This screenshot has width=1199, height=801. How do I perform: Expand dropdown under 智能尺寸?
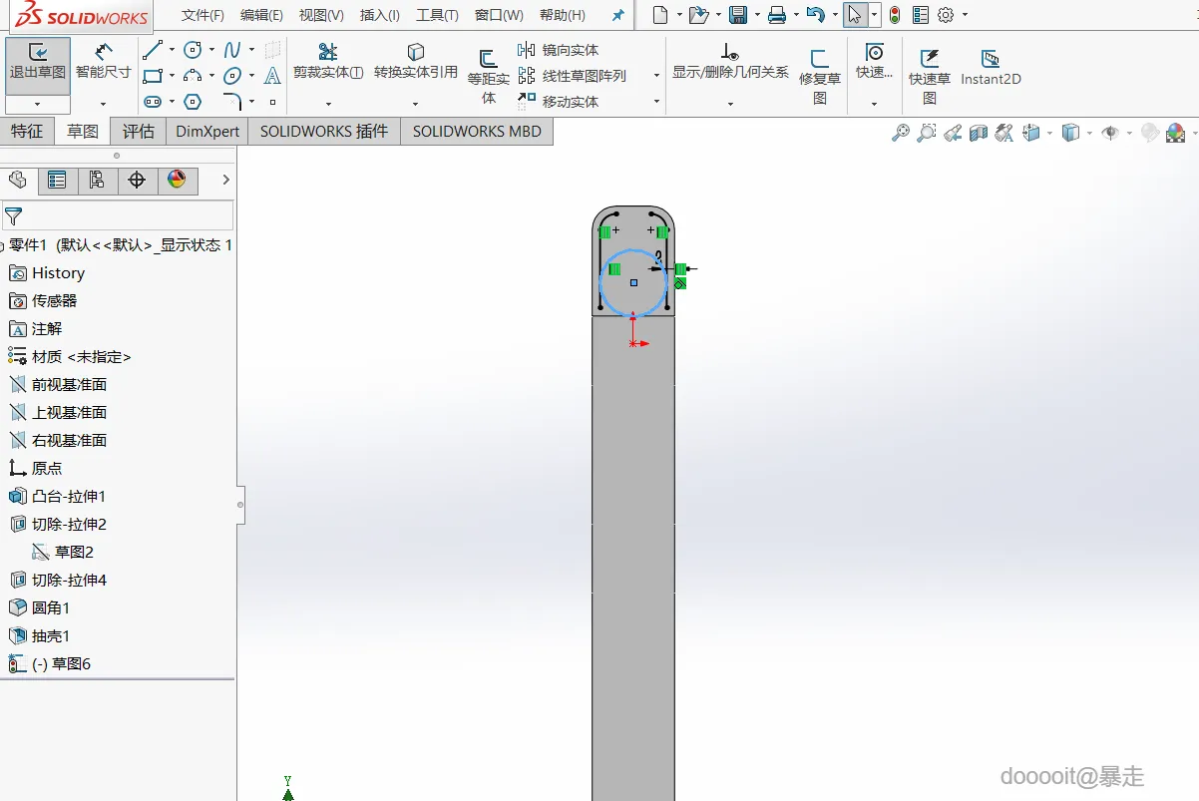click(103, 104)
